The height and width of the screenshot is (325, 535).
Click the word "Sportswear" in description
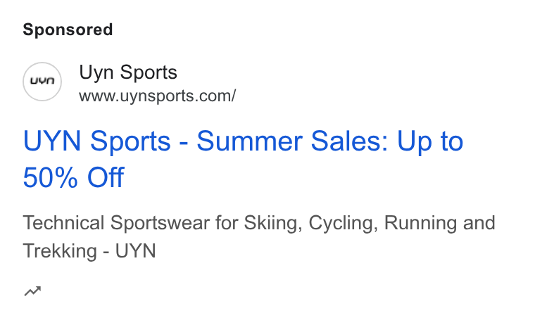160,224
